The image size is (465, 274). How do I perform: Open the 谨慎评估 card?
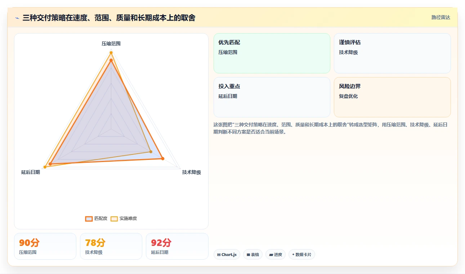[x=392, y=53]
